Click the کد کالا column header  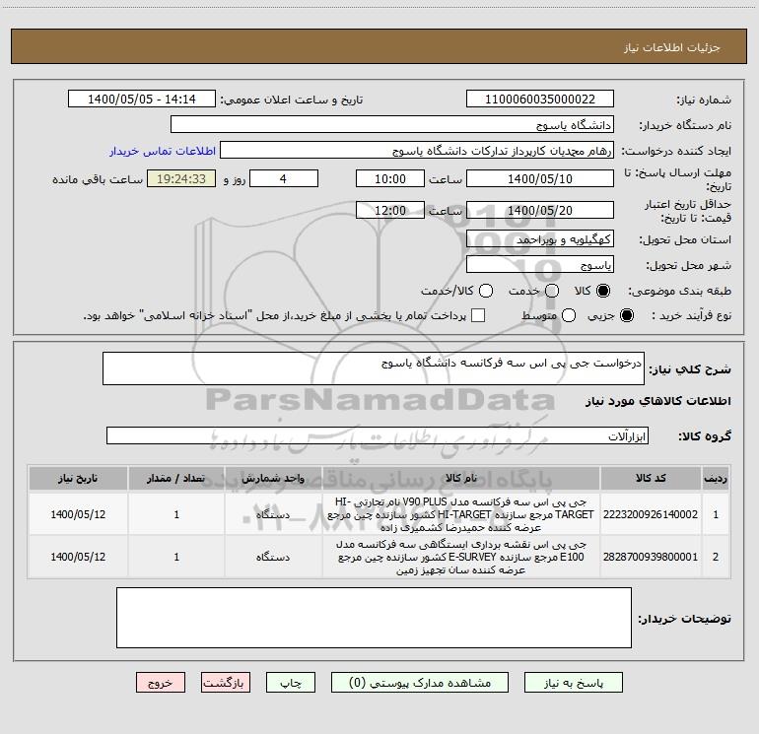tap(651, 478)
